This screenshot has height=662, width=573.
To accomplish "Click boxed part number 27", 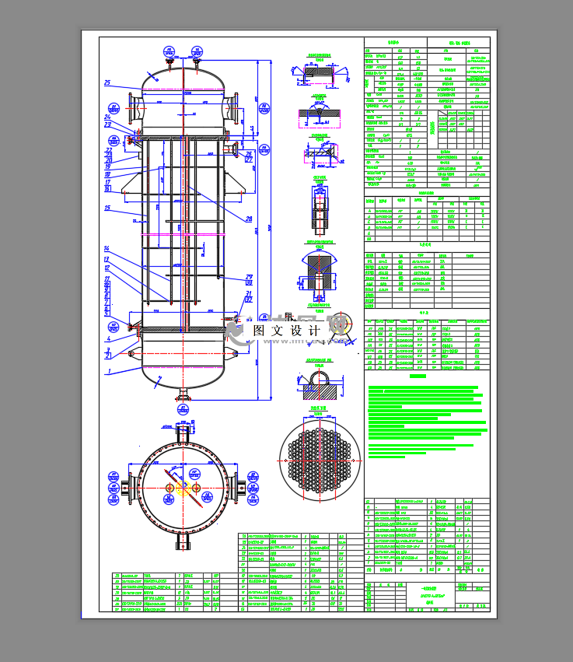I will pos(249,159).
